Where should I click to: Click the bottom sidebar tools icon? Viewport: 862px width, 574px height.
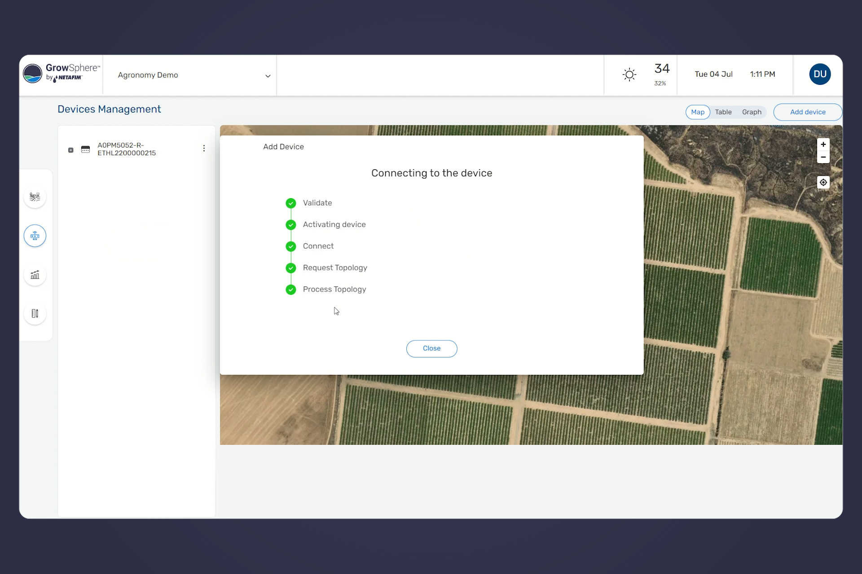coord(35,313)
